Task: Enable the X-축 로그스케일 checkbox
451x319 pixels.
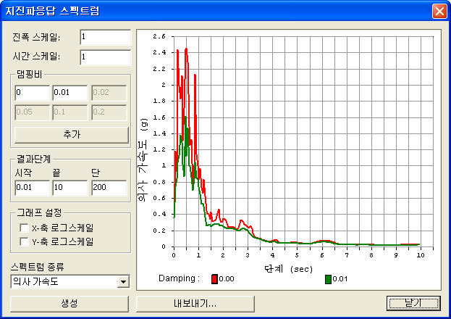Action: click(24, 228)
